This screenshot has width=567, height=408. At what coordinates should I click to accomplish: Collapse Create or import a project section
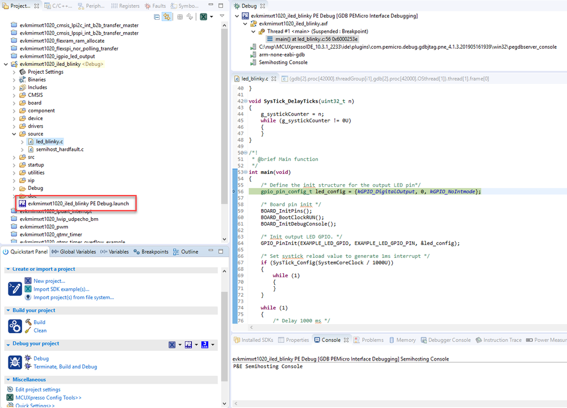(8, 269)
